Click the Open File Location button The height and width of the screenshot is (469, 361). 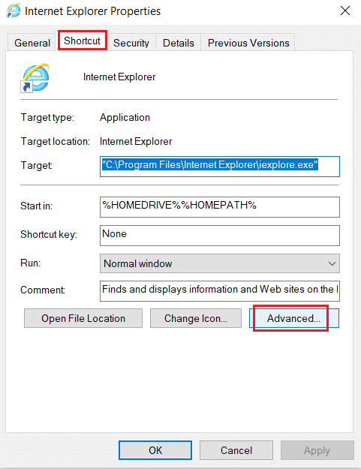tap(83, 318)
